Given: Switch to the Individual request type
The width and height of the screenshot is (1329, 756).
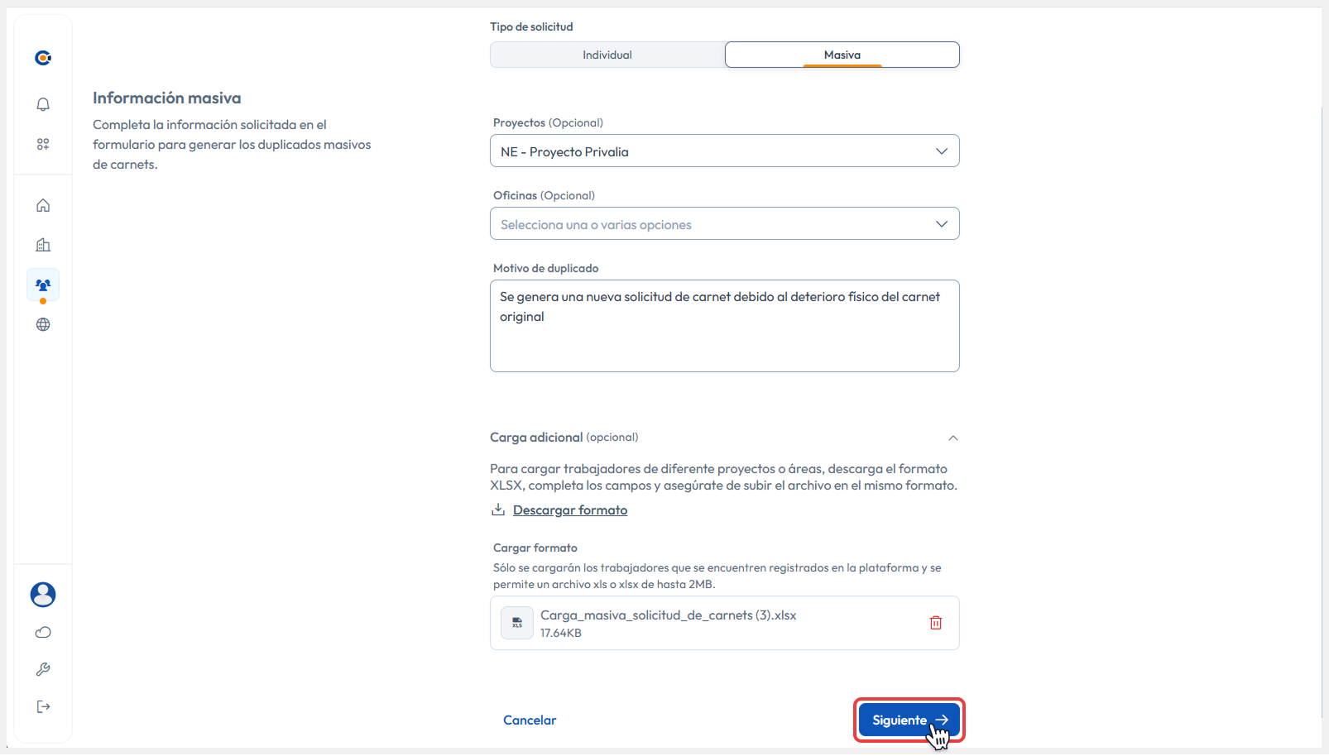Looking at the screenshot, I should click(x=607, y=54).
